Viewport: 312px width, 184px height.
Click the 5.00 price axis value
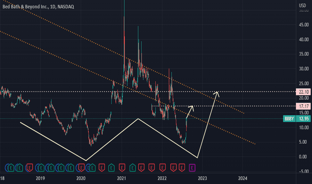[x=303, y=142]
